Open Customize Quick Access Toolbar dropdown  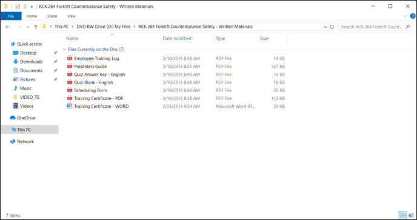point(32,7)
